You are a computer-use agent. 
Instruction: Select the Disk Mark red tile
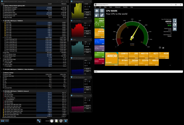coord(99,61)
